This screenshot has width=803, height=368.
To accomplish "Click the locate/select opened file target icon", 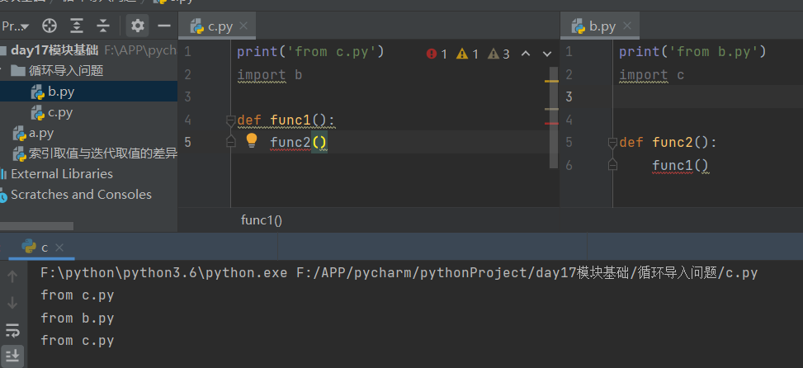I will (50, 26).
